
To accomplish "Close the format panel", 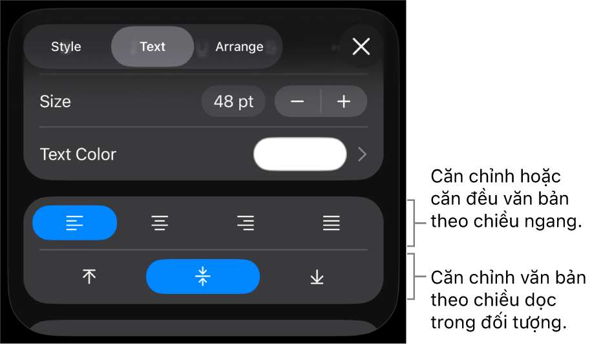I will pyautogui.click(x=361, y=47).
